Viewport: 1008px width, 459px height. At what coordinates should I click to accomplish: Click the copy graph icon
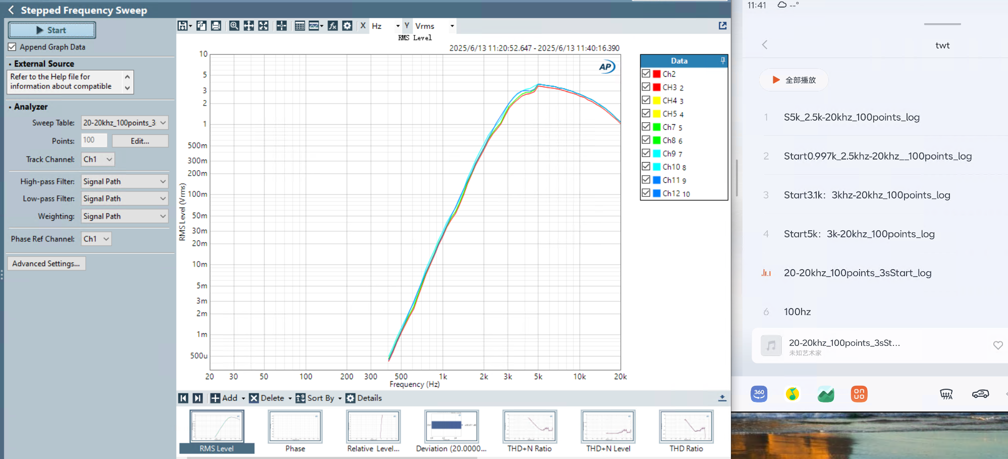pyautogui.click(x=201, y=26)
